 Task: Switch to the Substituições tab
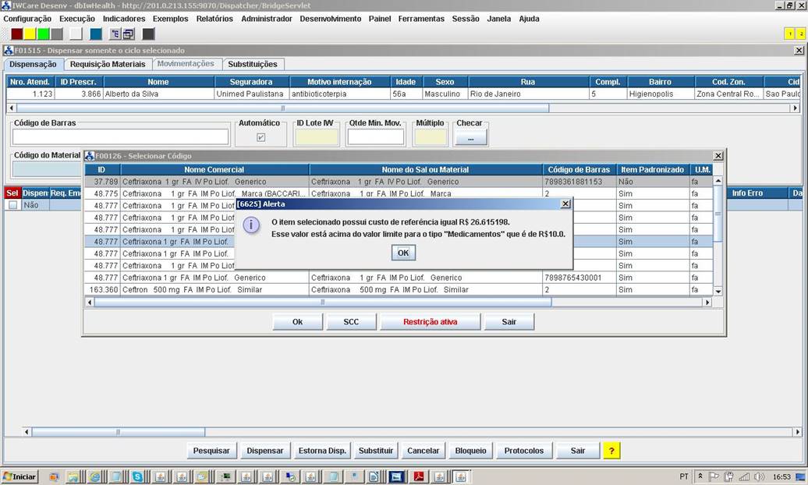coord(252,64)
